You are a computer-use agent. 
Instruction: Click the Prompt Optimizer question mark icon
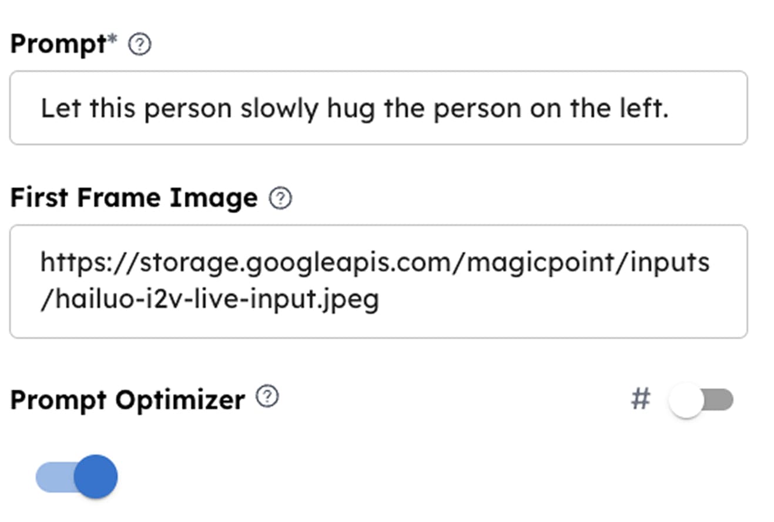coord(268,397)
